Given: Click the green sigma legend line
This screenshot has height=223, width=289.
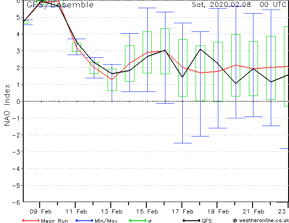Looking at the screenshot, I should [x=138, y=220].
